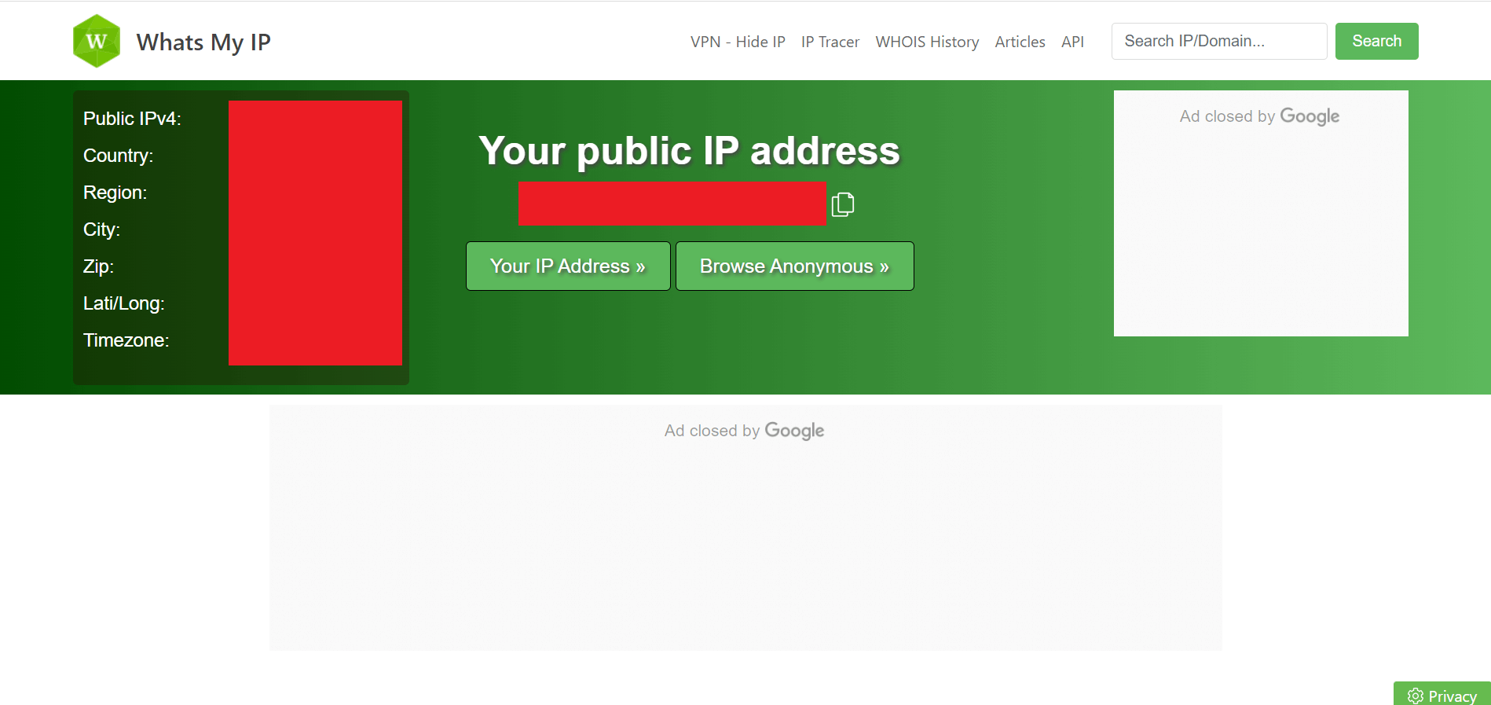Viewport: 1491px width, 705px height.
Task: Select the hidden IP address field
Action: [672, 204]
